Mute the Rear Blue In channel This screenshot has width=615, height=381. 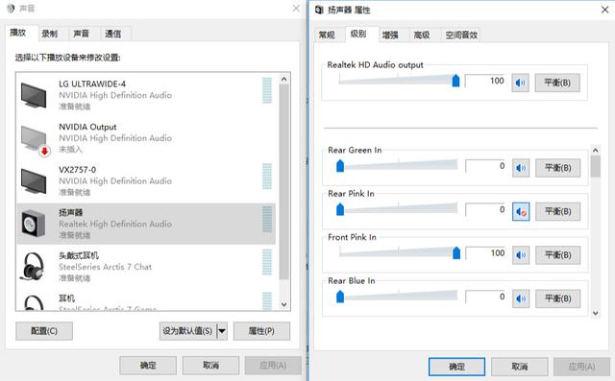tap(521, 298)
